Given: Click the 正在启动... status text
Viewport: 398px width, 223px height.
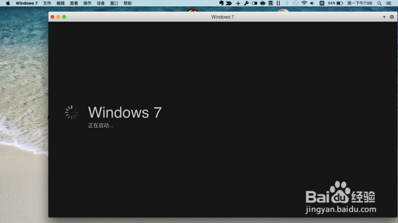Looking at the screenshot, I should point(101,125).
